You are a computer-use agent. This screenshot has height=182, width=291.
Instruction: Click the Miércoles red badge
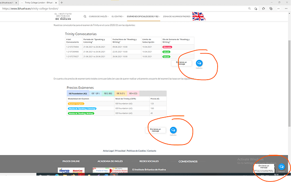pyautogui.click(x=167, y=47)
